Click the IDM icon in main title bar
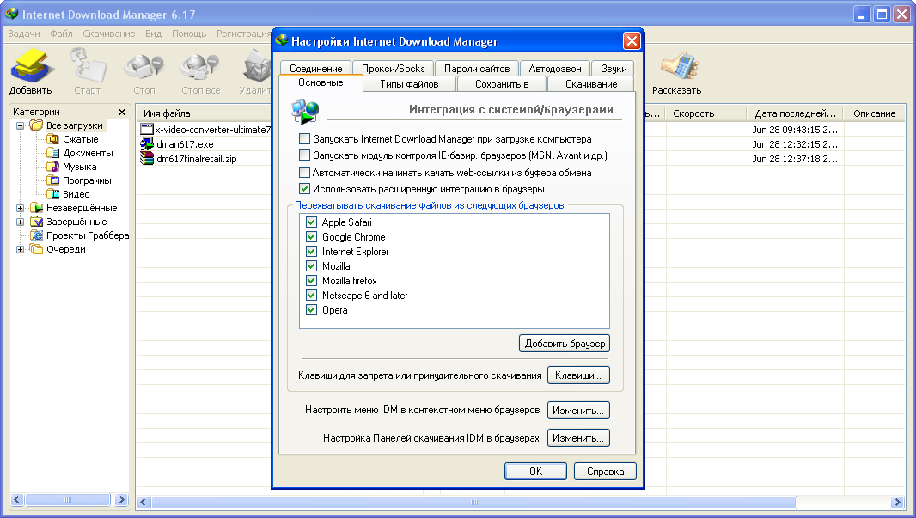Viewport: 916px width, 518px height. pyautogui.click(x=12, y=14)
